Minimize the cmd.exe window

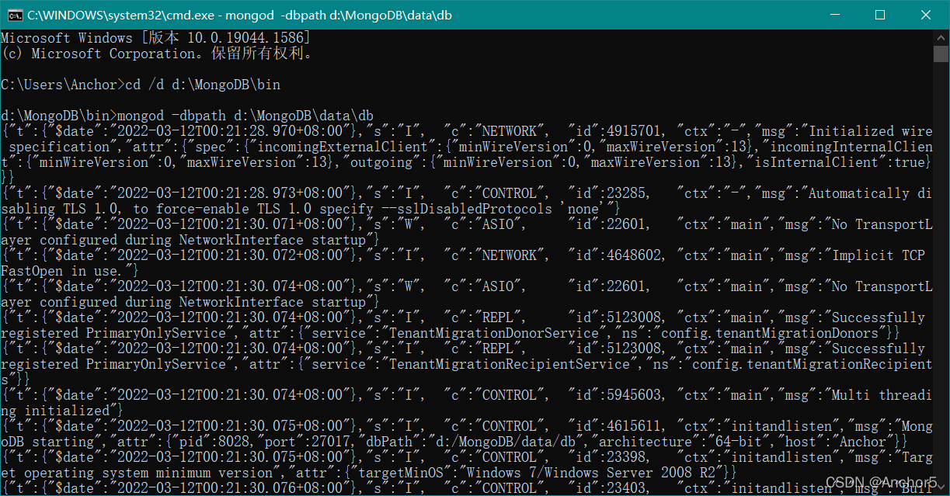pos(834,15)
